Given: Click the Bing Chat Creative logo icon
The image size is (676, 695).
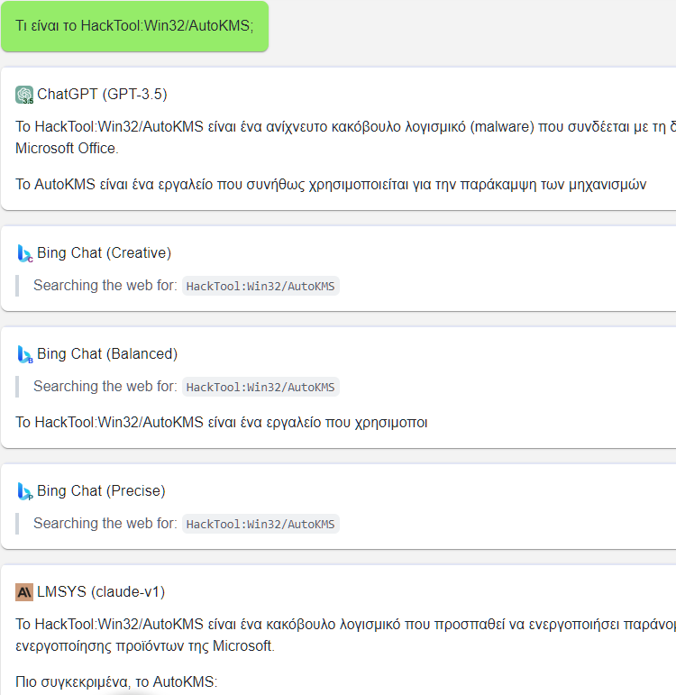Looking at the screenshot, I should 24,253.
